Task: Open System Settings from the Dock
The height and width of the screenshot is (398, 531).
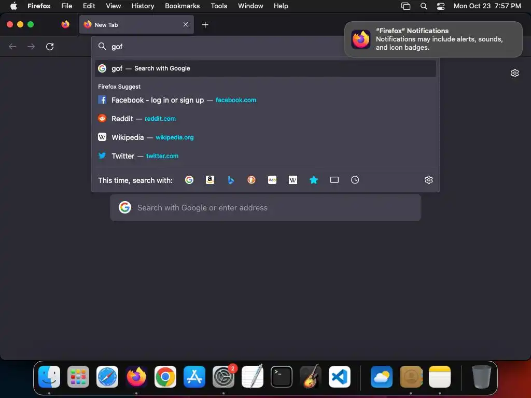Action: (x=223, y=377)
